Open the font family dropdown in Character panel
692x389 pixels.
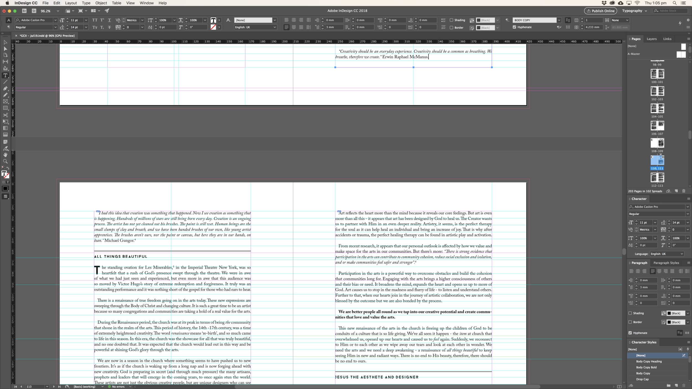pyautogui.click(x=688, y=207)
